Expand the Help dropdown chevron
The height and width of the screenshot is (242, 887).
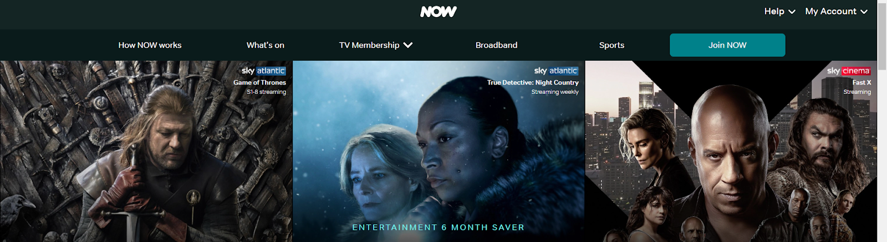[x=792, y=12]
